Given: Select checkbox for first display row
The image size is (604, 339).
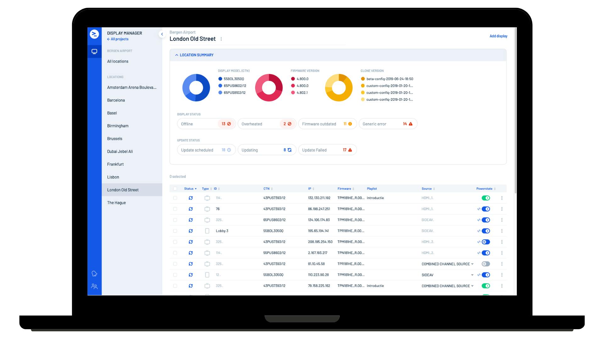Looking at the screenshot, I should (175, 197).
